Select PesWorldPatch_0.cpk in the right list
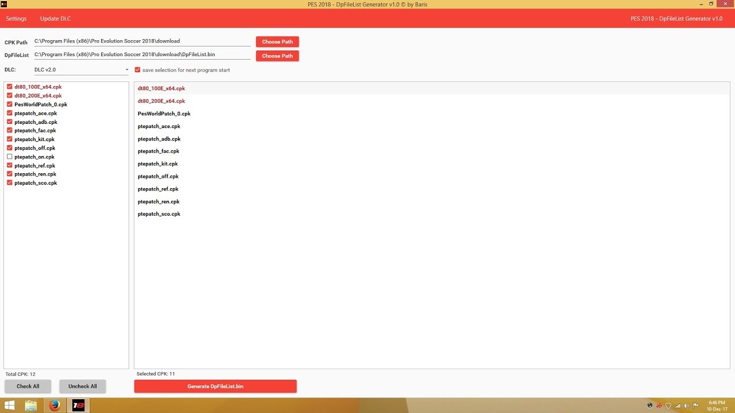 pyautogui.click(x=432, y=114)
